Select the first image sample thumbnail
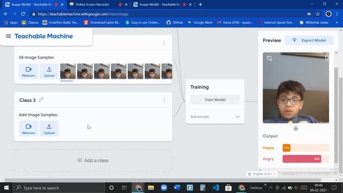Screen dimensions: 343x193 (68, 71)
